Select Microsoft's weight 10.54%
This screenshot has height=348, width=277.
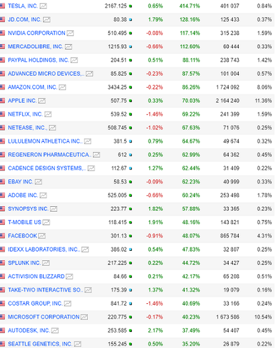(263, 317)
